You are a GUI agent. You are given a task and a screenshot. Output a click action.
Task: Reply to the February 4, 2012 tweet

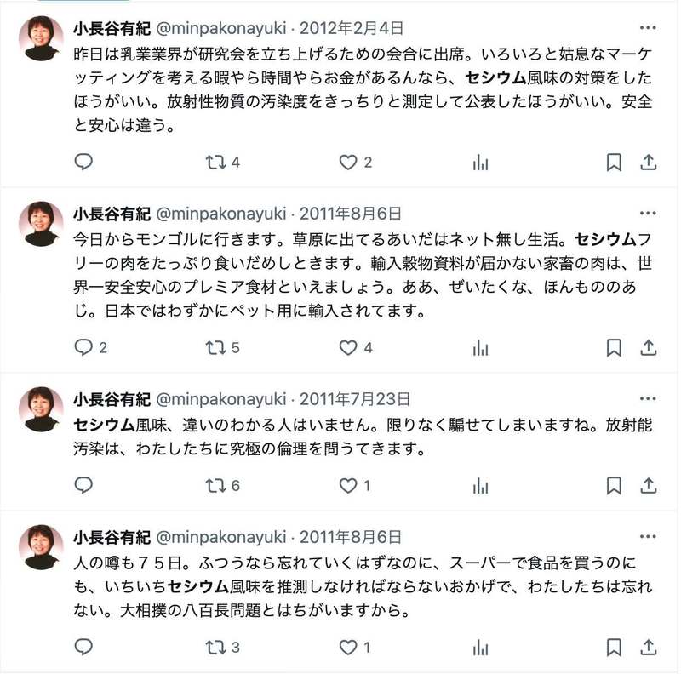[83, 162]
